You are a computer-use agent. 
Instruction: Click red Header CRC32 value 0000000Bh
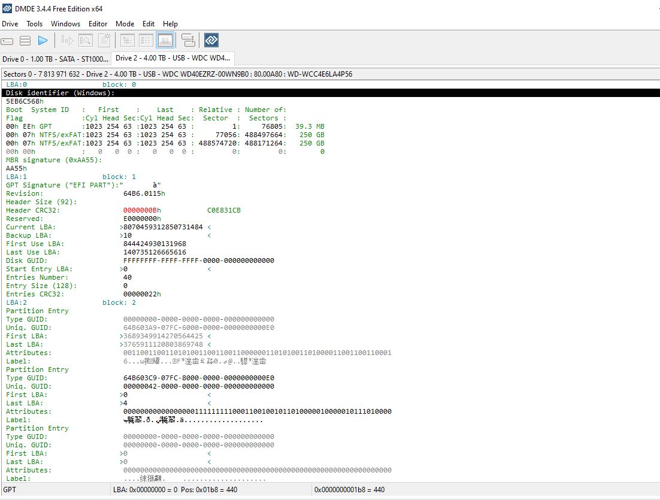click(x=142, y=210)
